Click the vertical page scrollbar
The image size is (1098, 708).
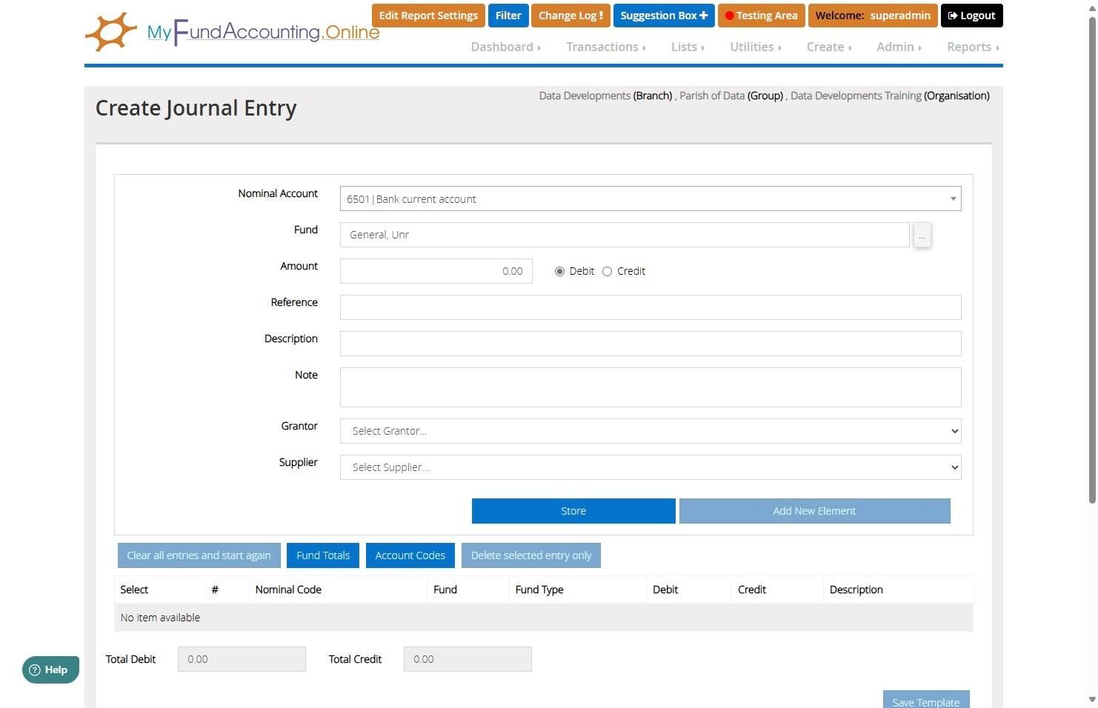pyautogui.click(x=1091, y=354)
